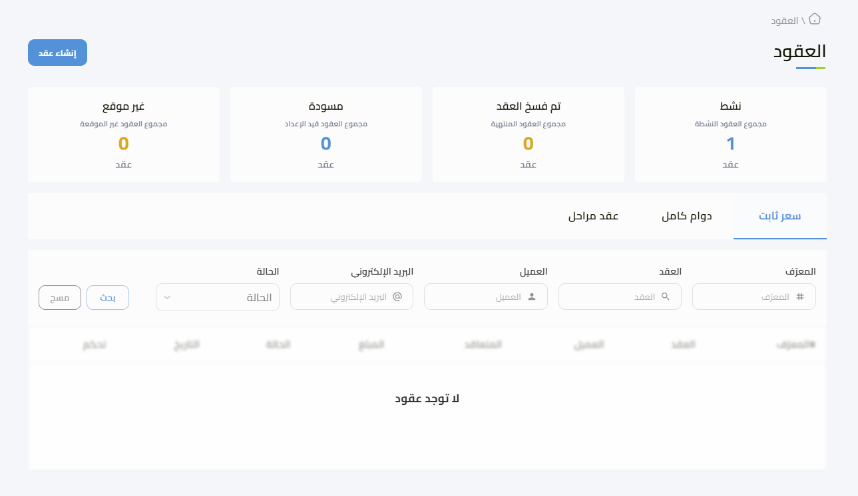Viewport: 858px width, 496px height.
Task: Switch to the سعر ثابت tab
Action: click(x=780, y=216)
